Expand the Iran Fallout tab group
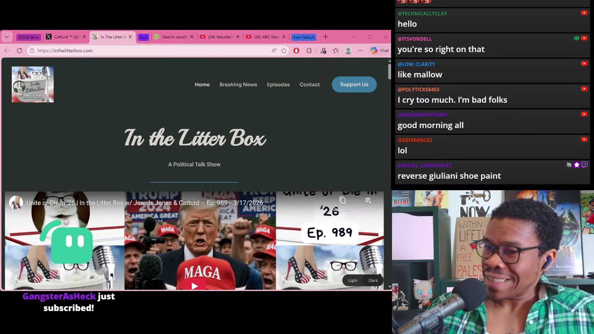Image resolution: width=594 pixels, height=334 pixels. 304,37
